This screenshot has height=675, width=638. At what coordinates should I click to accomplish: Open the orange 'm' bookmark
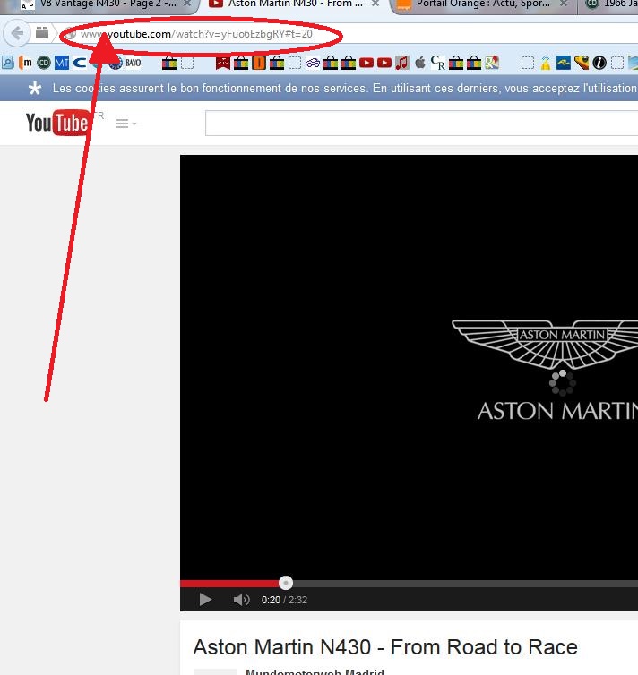point(26,63)
